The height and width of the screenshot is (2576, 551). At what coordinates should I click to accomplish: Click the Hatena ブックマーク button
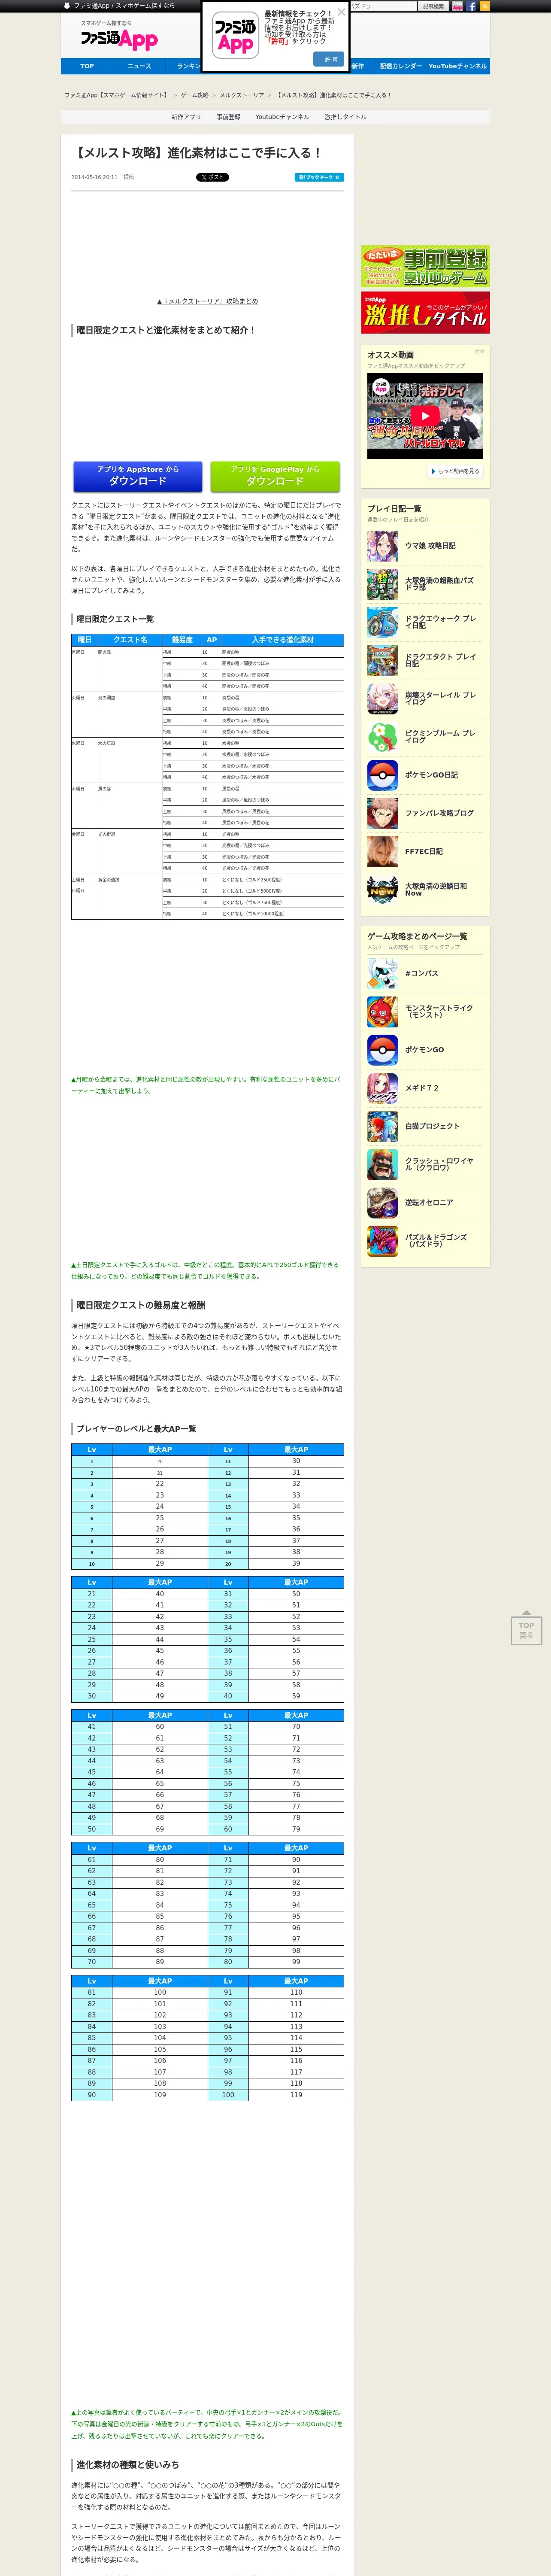(319, 177)
